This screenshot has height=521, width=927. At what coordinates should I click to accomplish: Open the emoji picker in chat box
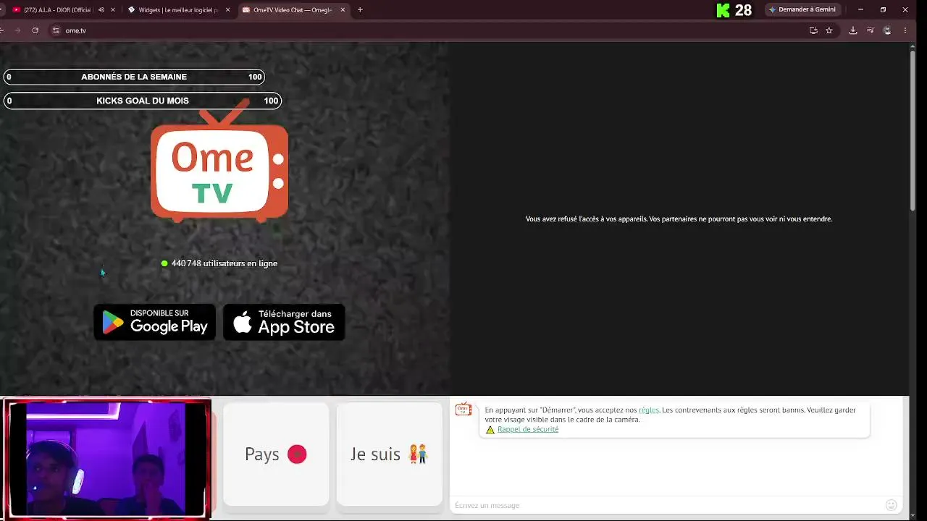[892, 505]
